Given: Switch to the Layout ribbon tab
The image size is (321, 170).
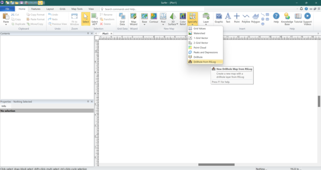Looking at the screenshot, I should 50,9.
